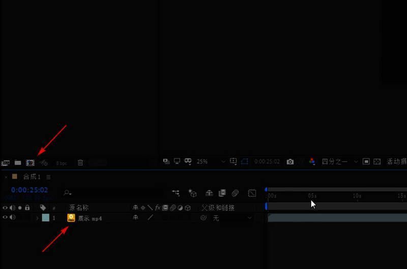
Task: Click the interpret footage icon
Action: click(6, 162)
